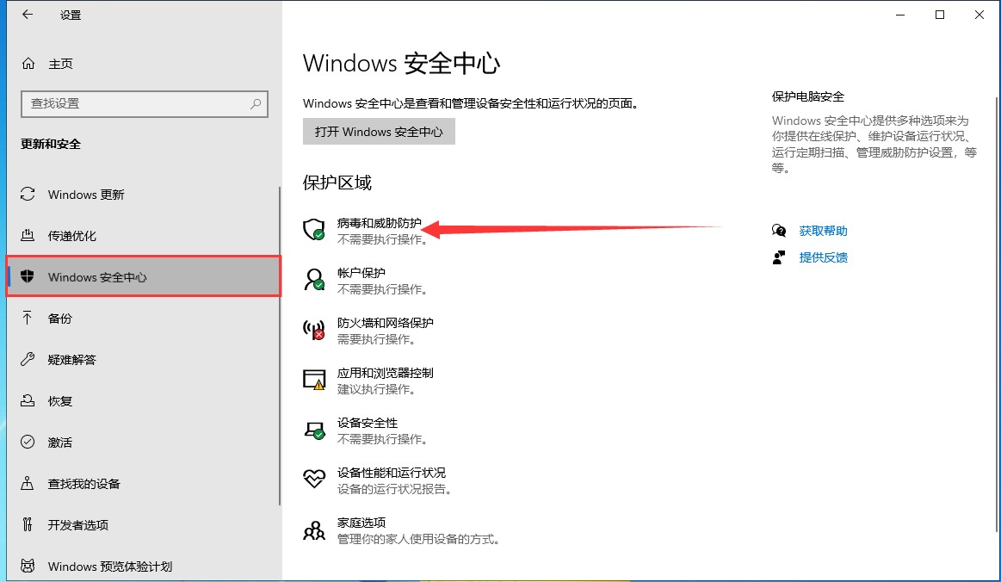Click the 获取帮助 link

(823, 231)
